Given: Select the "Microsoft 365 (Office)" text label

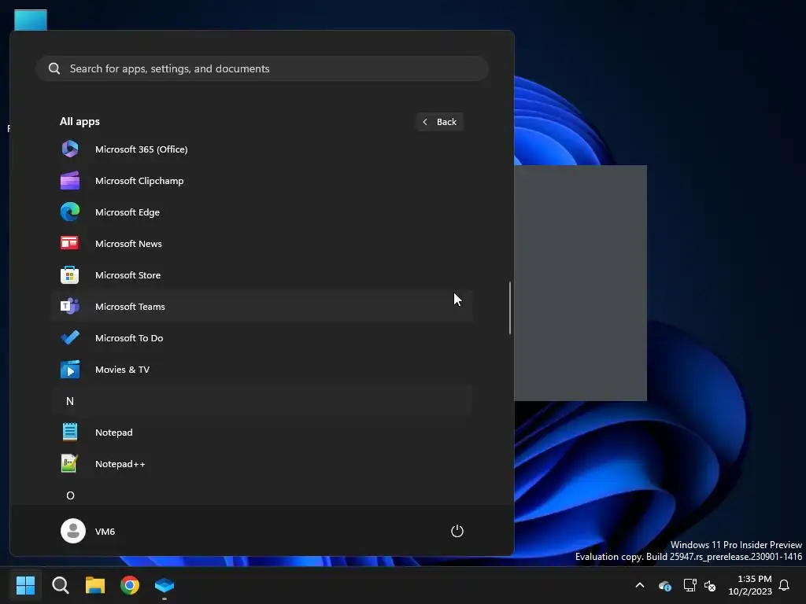Looking at the screenshot, I should [142, 149].
